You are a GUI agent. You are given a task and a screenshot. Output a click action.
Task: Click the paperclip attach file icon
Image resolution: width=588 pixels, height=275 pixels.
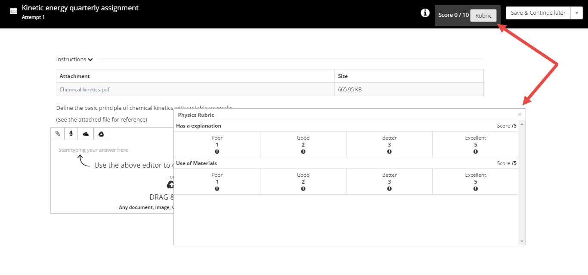tap(58, 134)
